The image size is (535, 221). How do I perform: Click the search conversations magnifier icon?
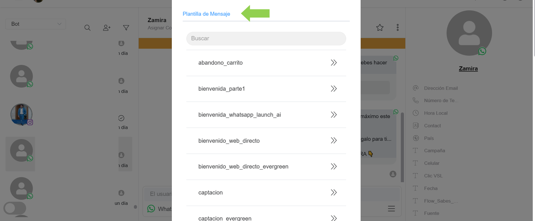[x=87, y=28]
